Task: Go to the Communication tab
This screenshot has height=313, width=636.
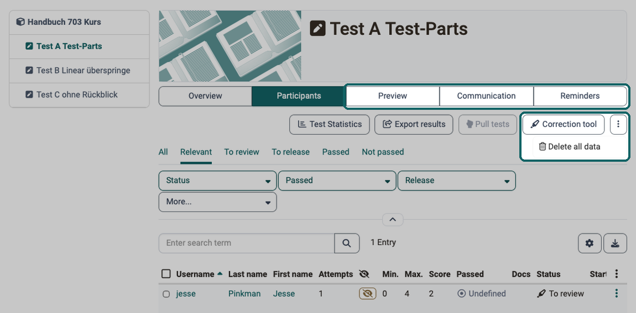Action: point(486,96)
